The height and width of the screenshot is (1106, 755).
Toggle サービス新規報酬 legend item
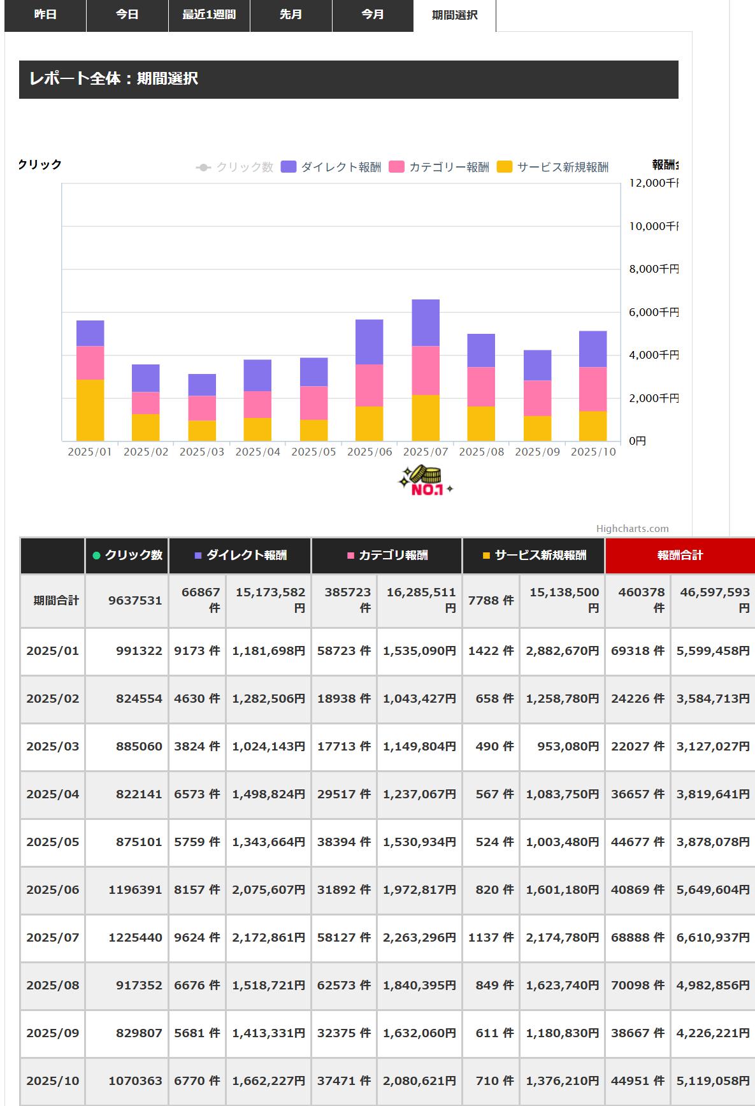point(553,167)
